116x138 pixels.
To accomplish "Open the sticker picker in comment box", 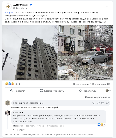I will pos(107,103).
